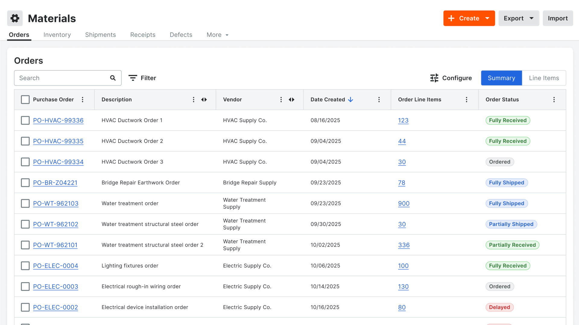The width and height of the screenshot is (579, 325).
Task: Open the Materials settings gear icon
Action: [x=15, y=18]
